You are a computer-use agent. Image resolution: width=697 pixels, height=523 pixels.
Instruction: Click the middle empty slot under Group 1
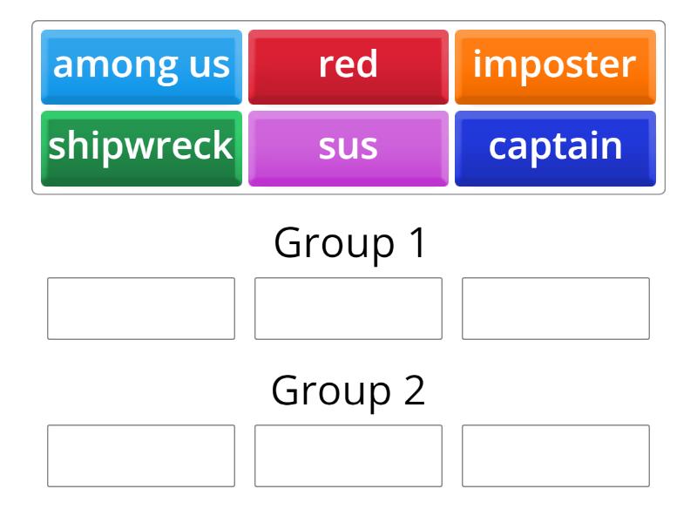pos(348,306)
